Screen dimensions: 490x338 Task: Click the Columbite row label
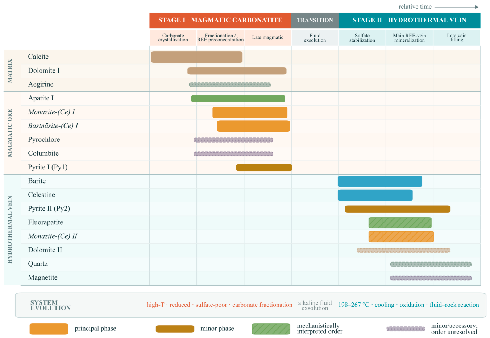43,153
